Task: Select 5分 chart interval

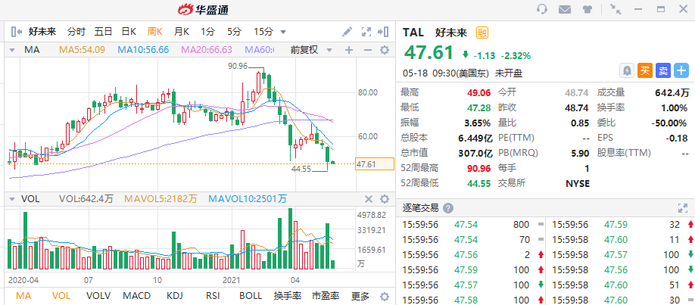Action: [x=235, y=32]
